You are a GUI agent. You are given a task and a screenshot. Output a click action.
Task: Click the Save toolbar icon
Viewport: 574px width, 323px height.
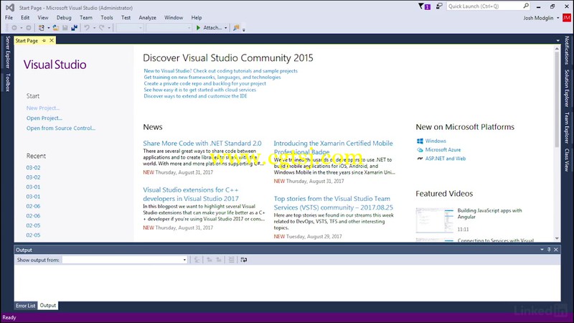tap(65, 28)
